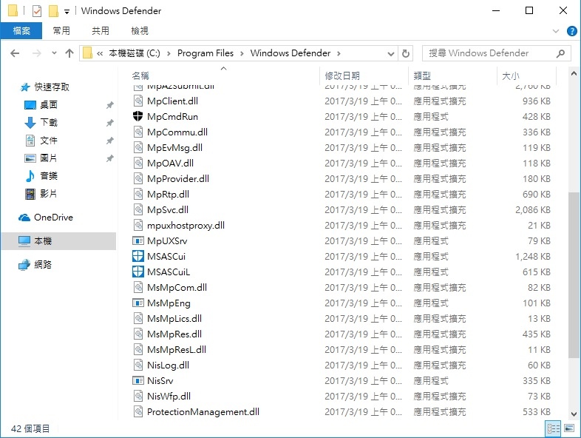The image size is (581, 438).
Task: Open 桌面 (Desktop) in sidebar
Action: [49, 105]
